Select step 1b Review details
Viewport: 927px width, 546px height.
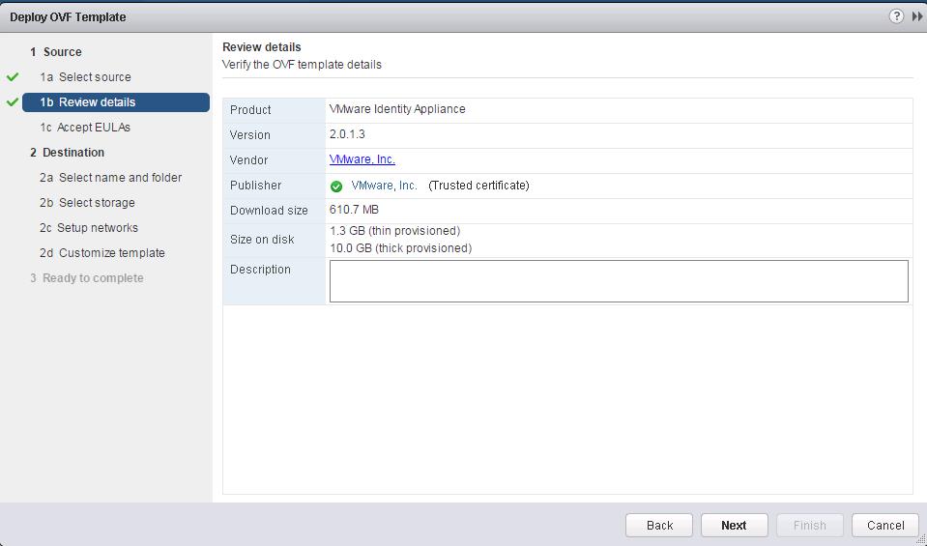tap(116, 102)
